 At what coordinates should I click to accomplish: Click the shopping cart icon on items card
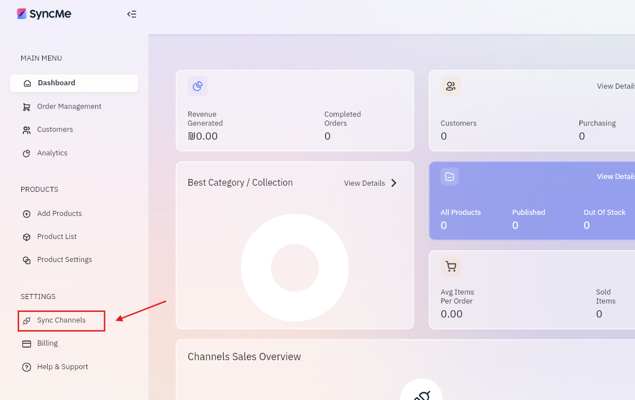click(450, 266)
